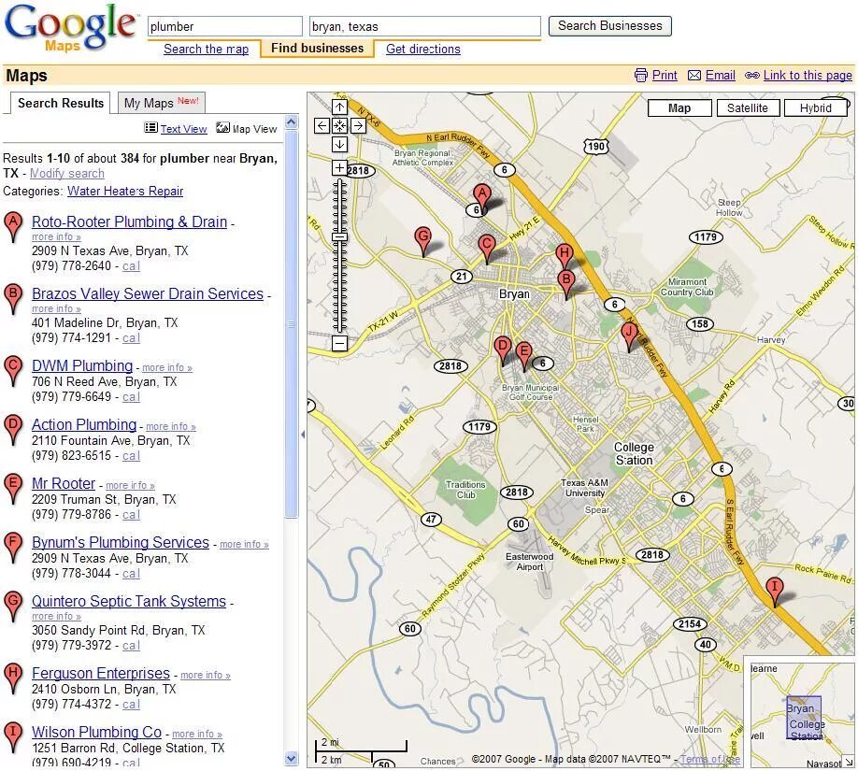Click map marker I near Rock Prairie Rd

[x=774, y=593]
